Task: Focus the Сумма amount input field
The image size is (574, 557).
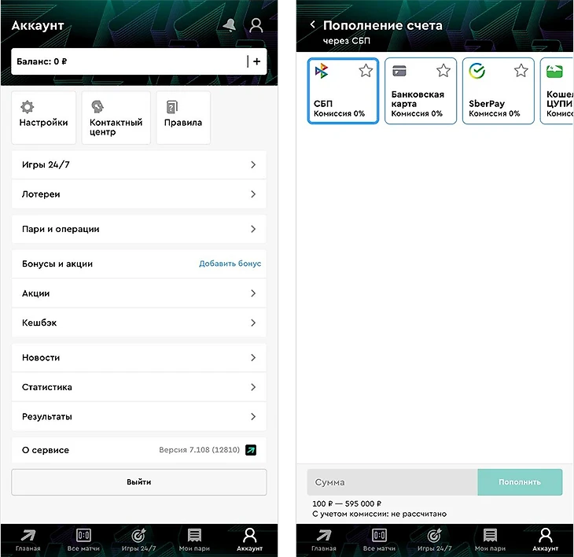Action: [392, 482]
